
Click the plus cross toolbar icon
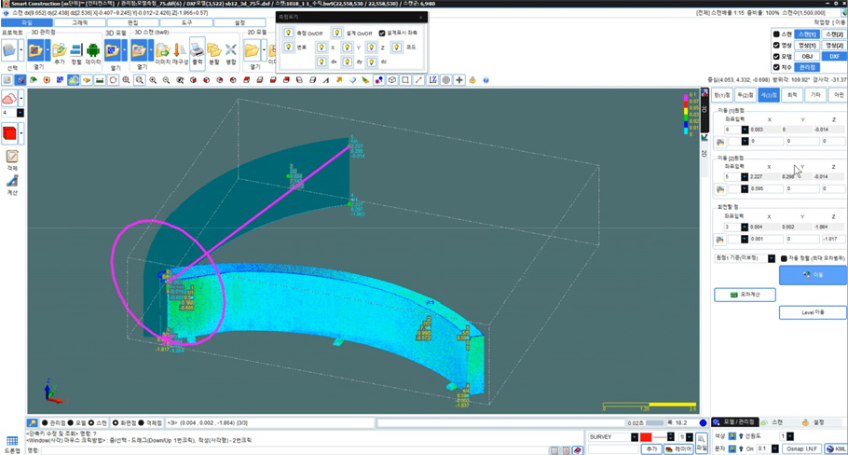coord(459,80)
